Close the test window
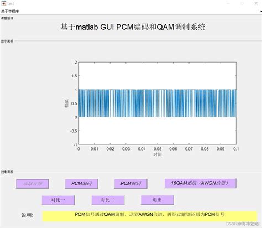The image size is (262, 228). point(256,3)
